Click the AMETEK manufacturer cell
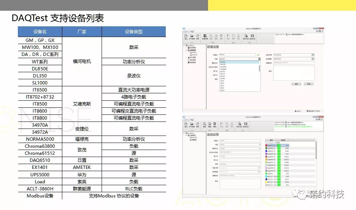 click(x=82, y=167)
